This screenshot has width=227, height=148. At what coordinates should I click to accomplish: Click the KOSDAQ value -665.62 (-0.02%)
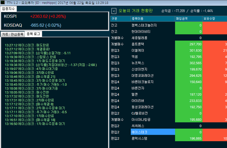tap(46, 25)
